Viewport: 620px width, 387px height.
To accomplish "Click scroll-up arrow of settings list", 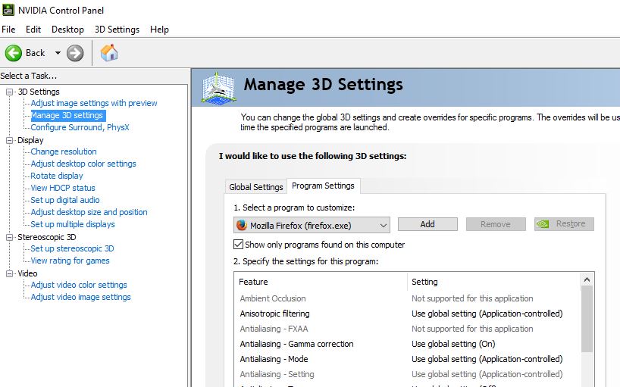I will [587, 279].
